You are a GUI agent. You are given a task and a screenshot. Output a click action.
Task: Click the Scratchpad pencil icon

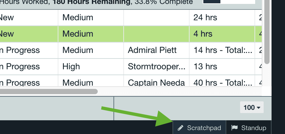[x=180, y=128]
